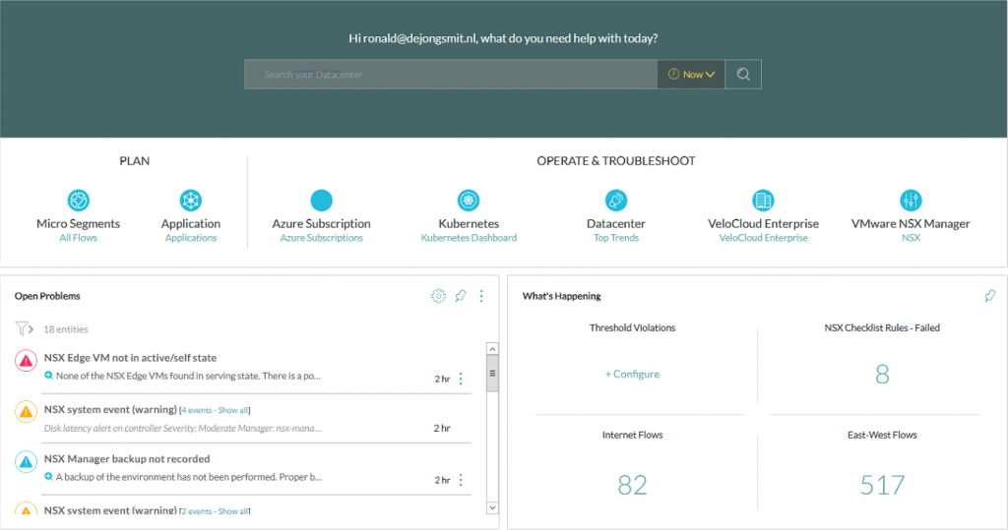Image resolution: width=1008 pixels, height=530 pixels.
Task: Open the Kubernetes Dashboard link
Action: 469,238
